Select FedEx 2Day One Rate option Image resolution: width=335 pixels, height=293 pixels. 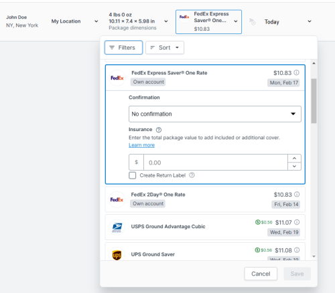click(205, 199)
